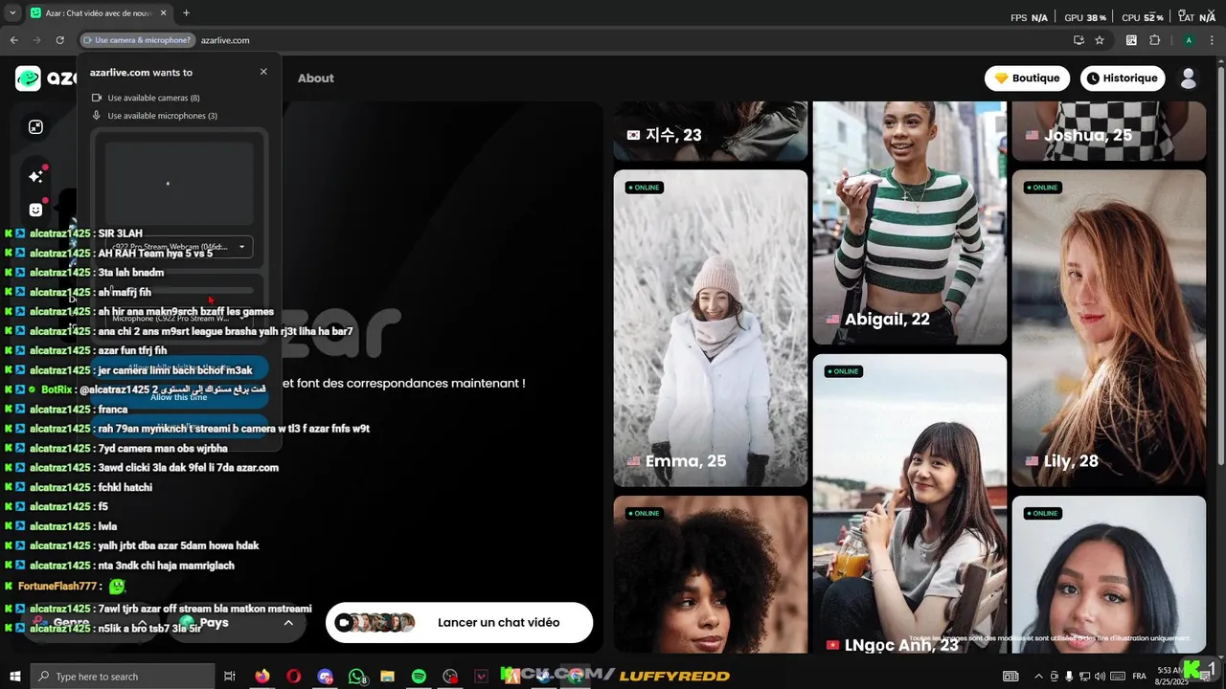Open the browser extensions puzzle icon
1226x689 pixels.
pos(1154,40)
